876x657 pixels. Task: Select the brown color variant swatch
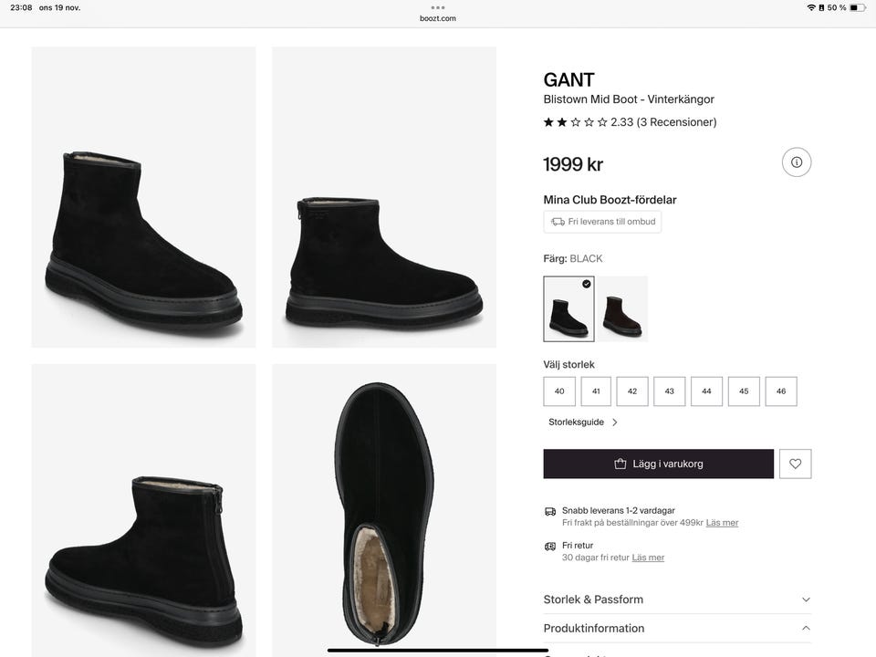click(x=623, y=308)
